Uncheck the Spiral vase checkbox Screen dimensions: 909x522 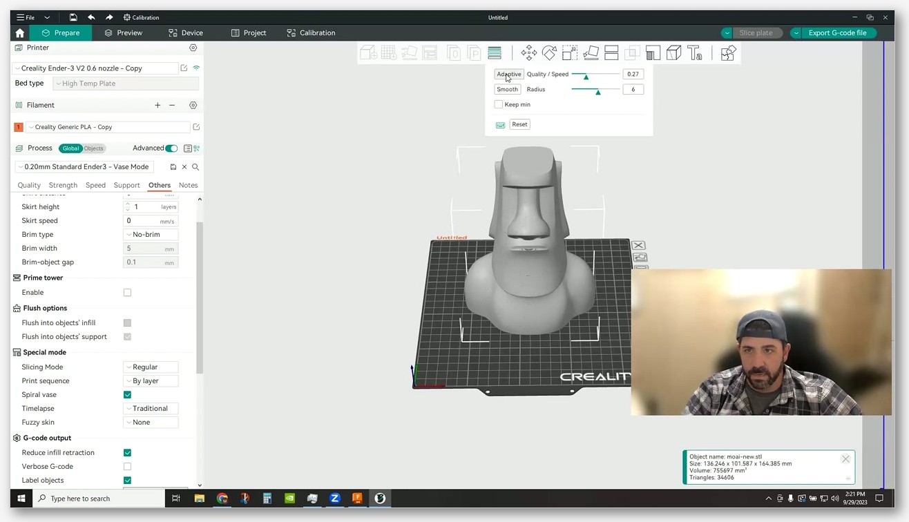point(127,395)
